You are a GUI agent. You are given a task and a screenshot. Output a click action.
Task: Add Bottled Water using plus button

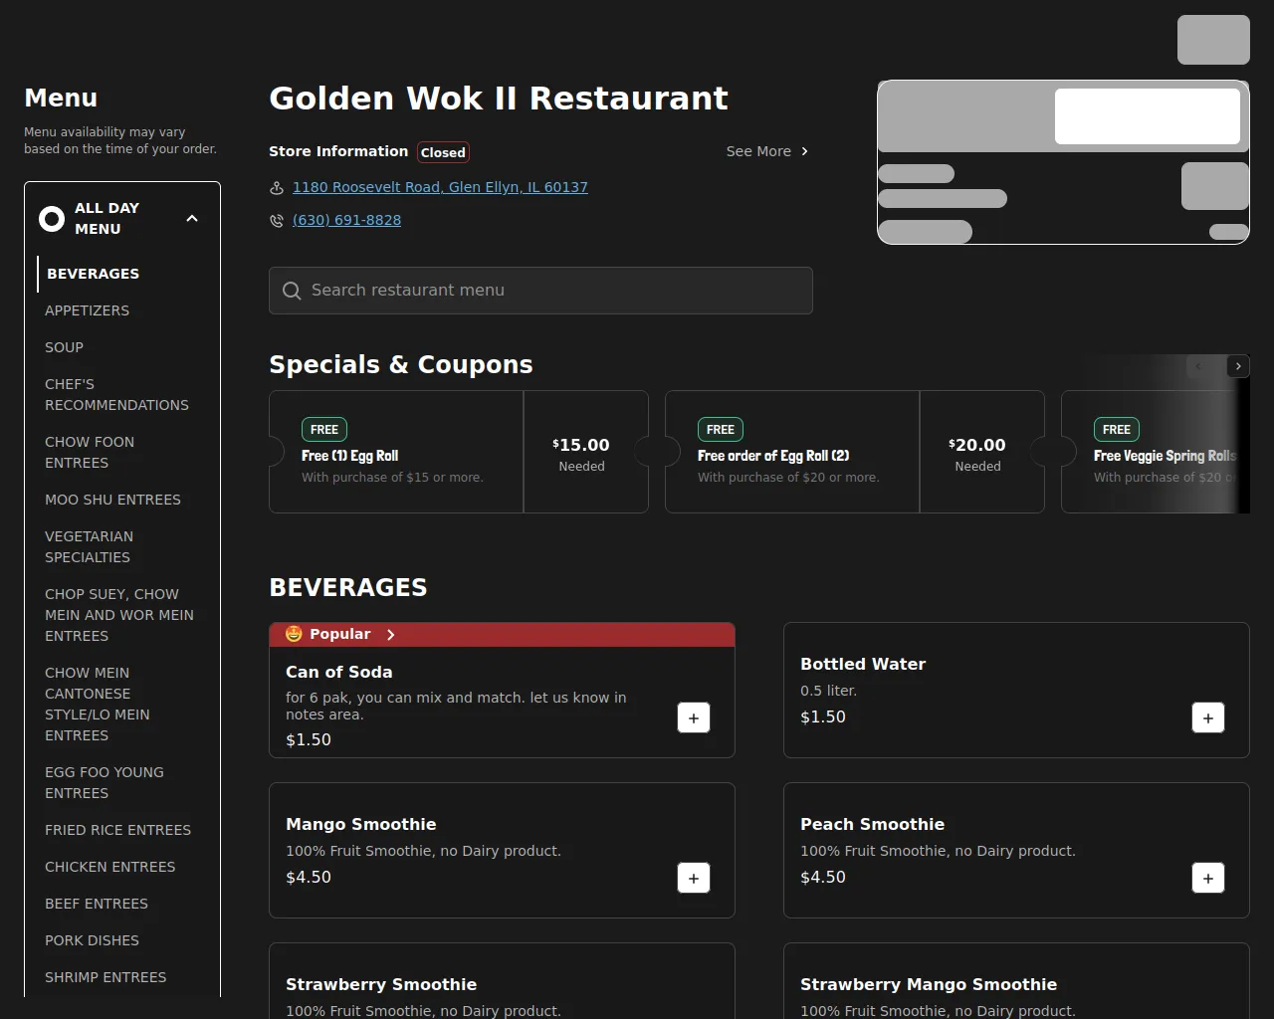click(1207, 717)
